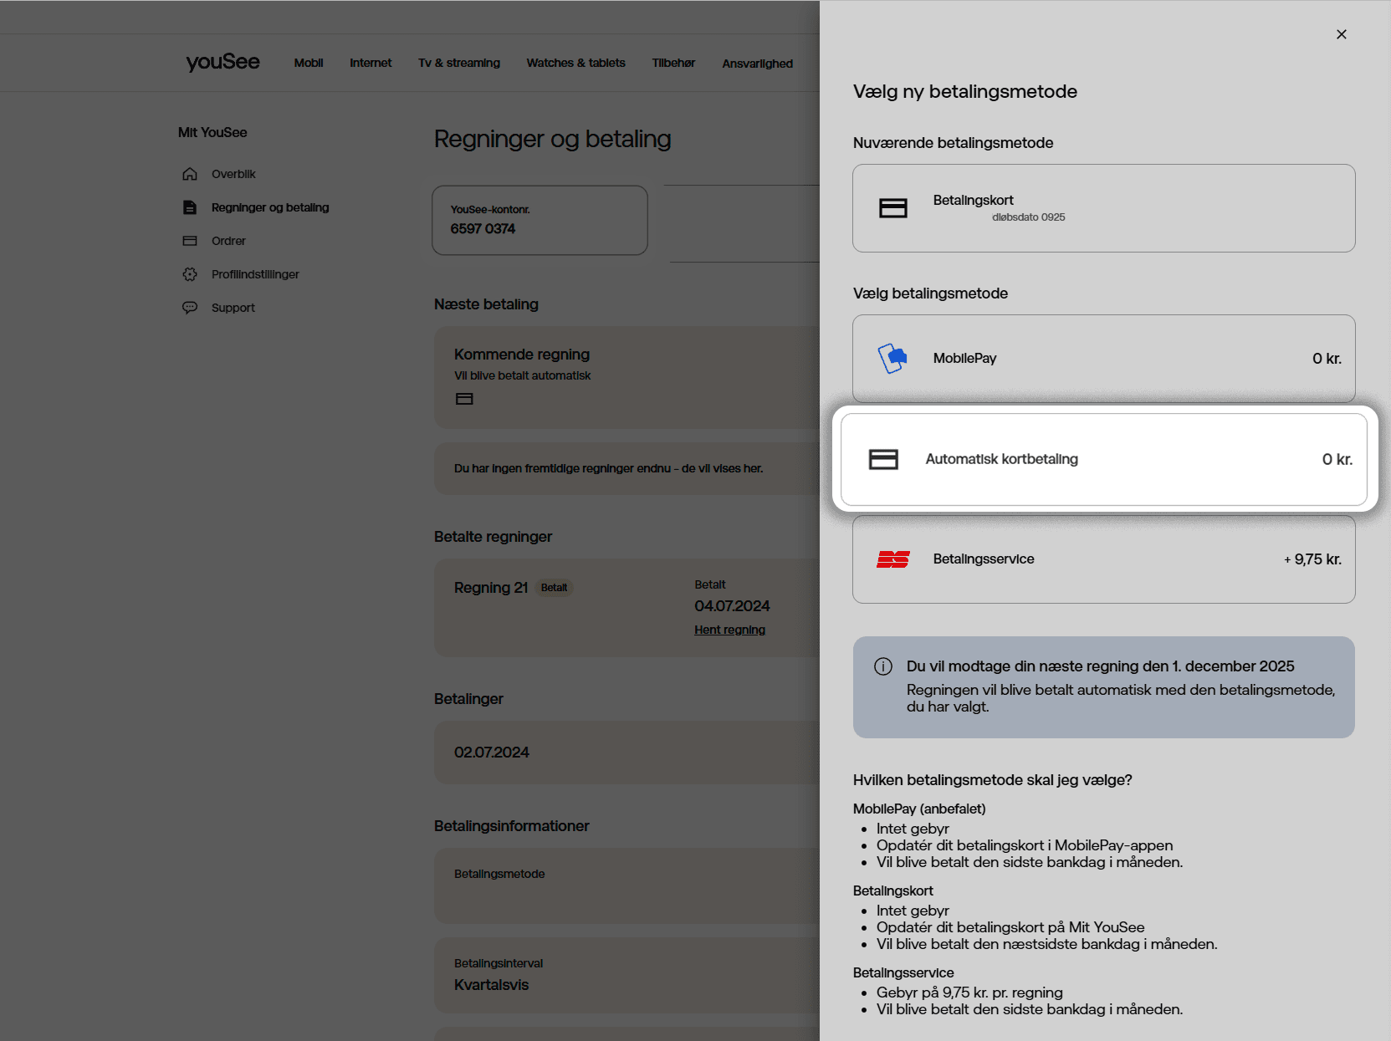
Task: Click the Betalingsservice red logo icon
Action: point(892,559)
